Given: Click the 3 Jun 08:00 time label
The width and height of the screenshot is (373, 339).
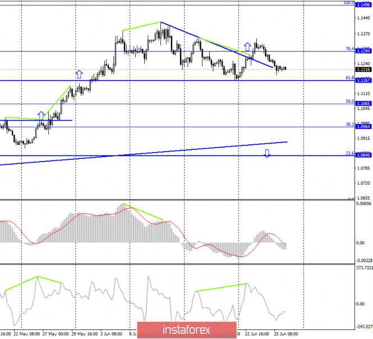Looking at the screenshot, I should [x=109, y=333].
